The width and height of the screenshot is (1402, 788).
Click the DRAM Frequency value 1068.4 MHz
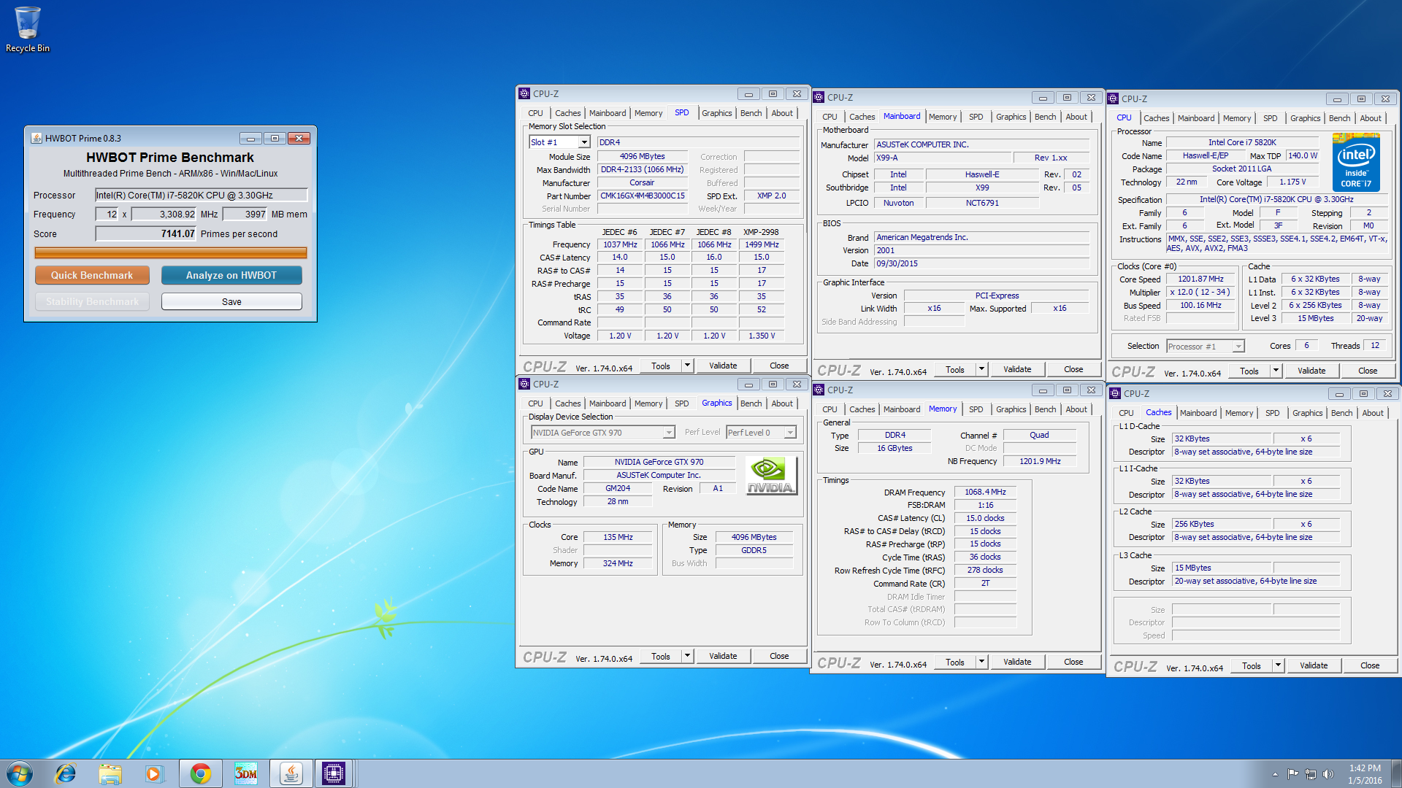click(x=985, y=492)
